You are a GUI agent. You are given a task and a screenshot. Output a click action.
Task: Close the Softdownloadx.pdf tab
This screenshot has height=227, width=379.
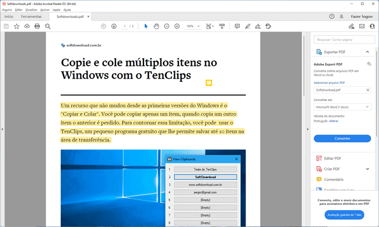point(88,16)
